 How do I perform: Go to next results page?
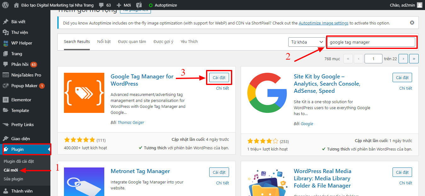point(403,59)
